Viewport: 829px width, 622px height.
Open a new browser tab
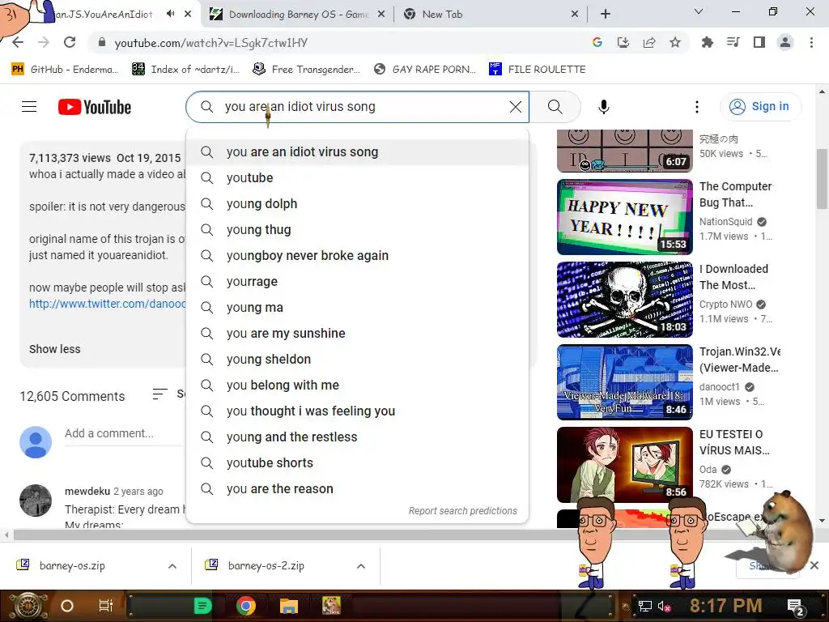(606, 15)
